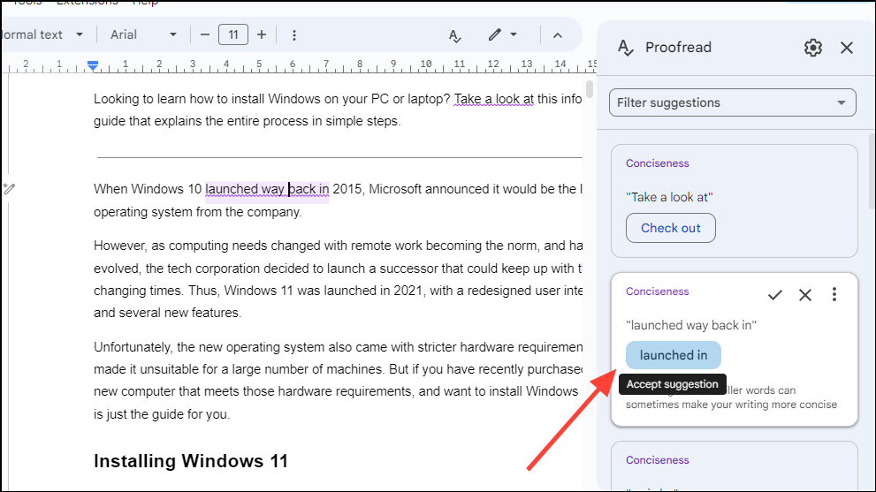Decrease font size with minus button

(x=204, y=35)
